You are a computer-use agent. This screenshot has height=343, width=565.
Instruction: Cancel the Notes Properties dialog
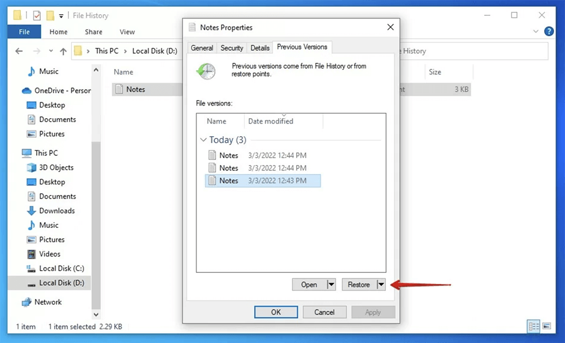(x=324, y=311)
